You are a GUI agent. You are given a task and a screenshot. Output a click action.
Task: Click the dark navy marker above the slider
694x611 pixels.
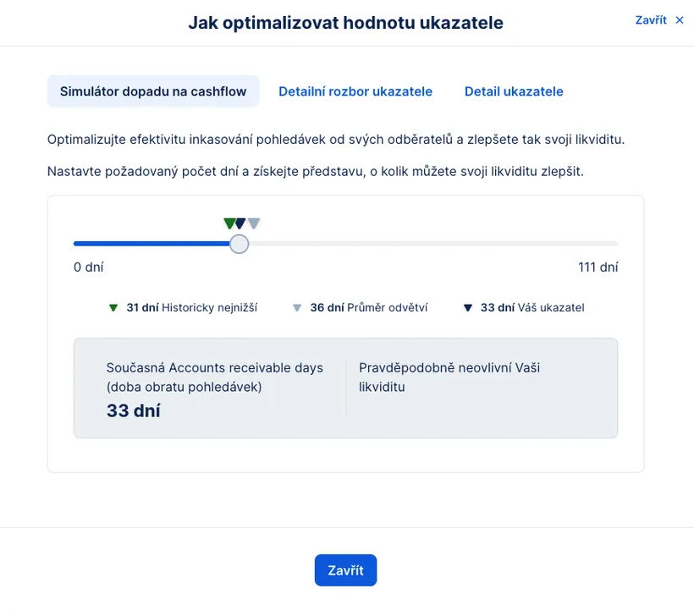(240, 223)
